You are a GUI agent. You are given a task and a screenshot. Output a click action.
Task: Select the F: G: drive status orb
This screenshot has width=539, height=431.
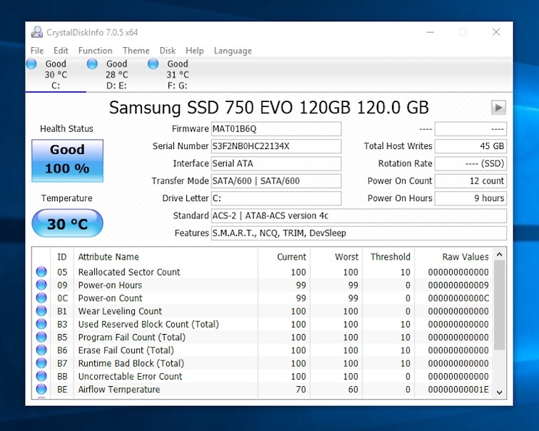[x=153, y=64]
